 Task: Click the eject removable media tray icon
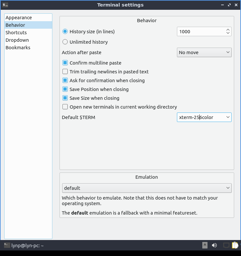click(205, 245)
